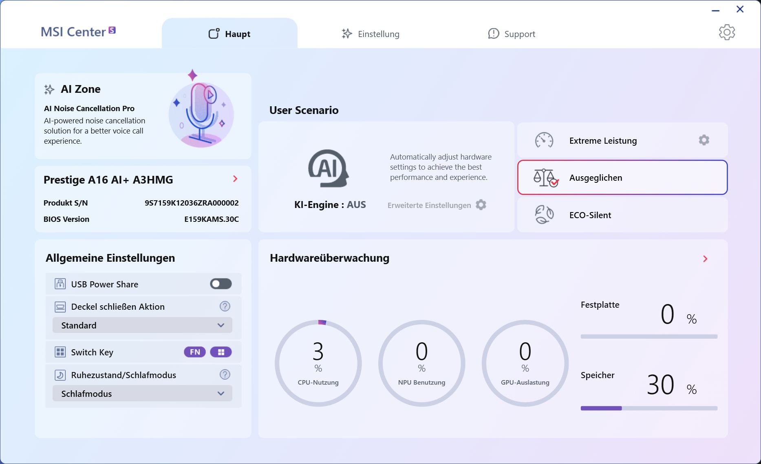The height and width of the screenshot is (464, 761).
Task: Click the Speicher label
Action: (598, 375)
